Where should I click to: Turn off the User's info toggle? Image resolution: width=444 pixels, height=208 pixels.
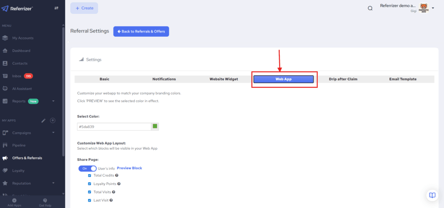click(x=87, y=168)
